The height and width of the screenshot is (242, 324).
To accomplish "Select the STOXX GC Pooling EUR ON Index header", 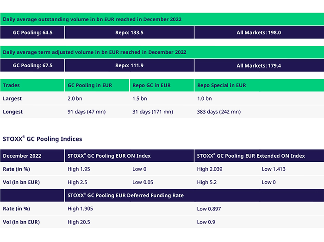I will [x=109, y=156].
